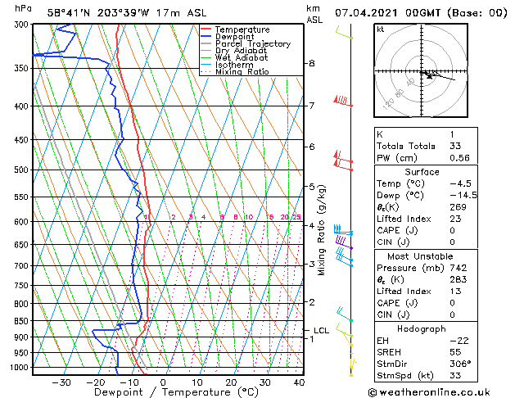
Task: Select the 1000 hPa pressure label
Action: pos(20,367)
